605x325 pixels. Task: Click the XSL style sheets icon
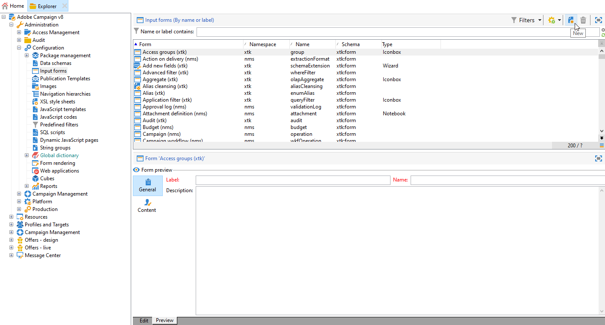35,102
